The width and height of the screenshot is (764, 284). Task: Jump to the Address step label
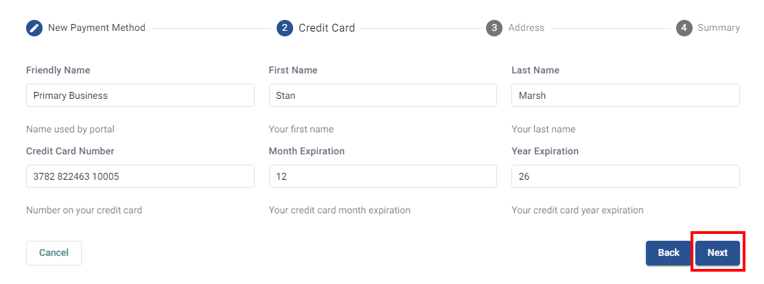coord(526,28)
